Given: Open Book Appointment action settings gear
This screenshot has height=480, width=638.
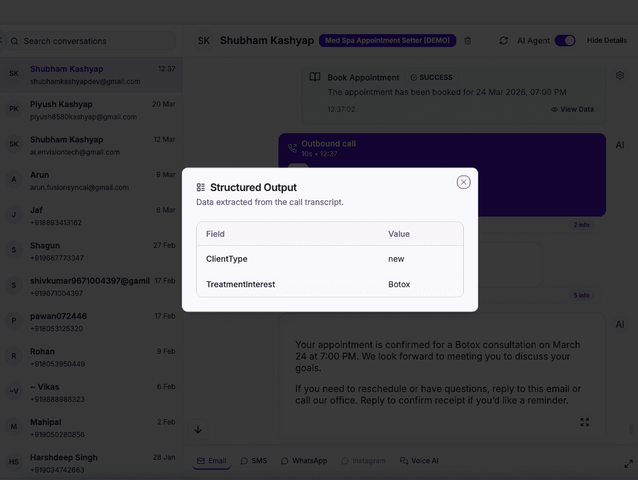Looking at the screenshot, I should point(620,75).
